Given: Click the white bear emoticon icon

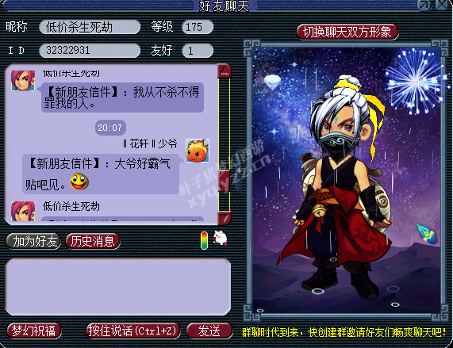Looking at the screenshot, I should tap(220, 239).
